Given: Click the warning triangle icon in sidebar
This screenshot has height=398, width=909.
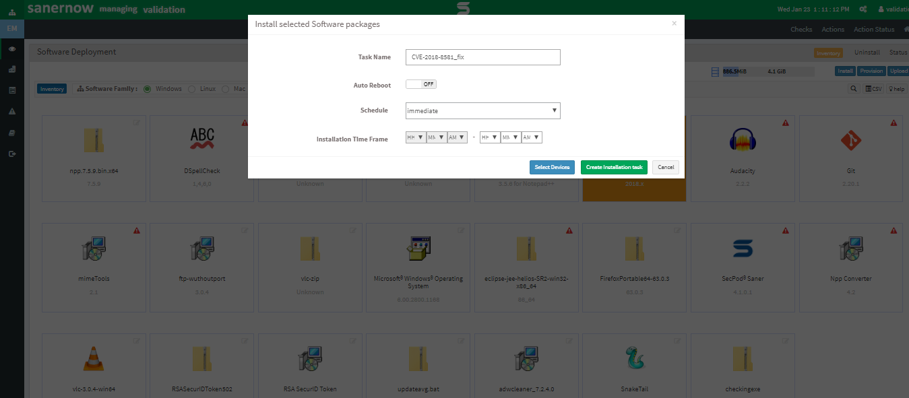Looking at the screenshot, I should click(12, 112).
